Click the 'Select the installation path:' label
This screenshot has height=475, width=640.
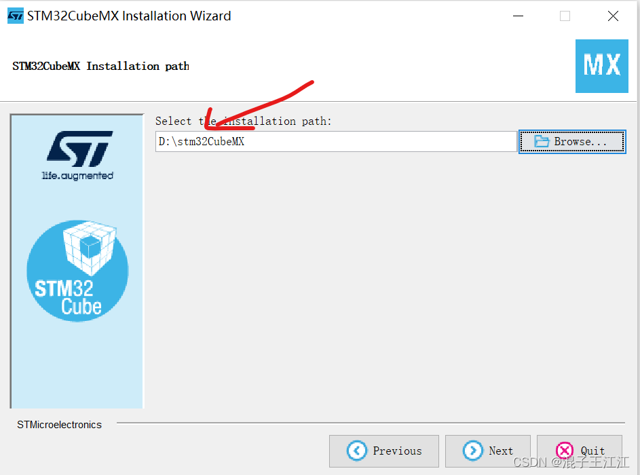tap(243, 121)
